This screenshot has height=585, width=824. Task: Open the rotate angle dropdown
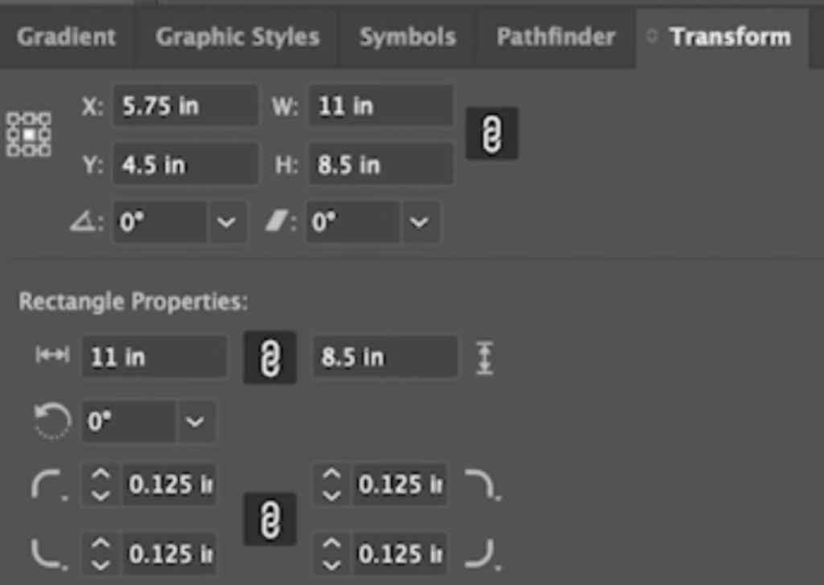(226, 222)
